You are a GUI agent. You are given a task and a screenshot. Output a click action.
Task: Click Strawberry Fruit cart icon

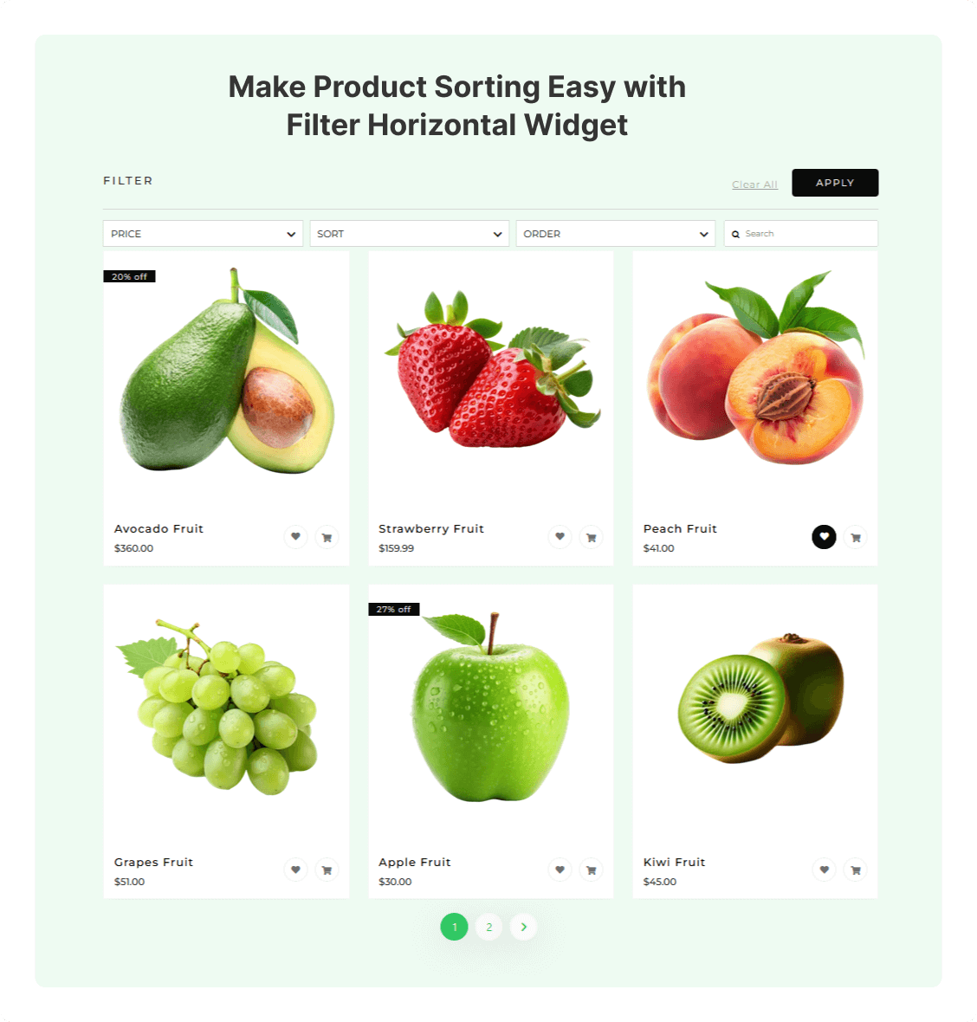click(592, 538)
